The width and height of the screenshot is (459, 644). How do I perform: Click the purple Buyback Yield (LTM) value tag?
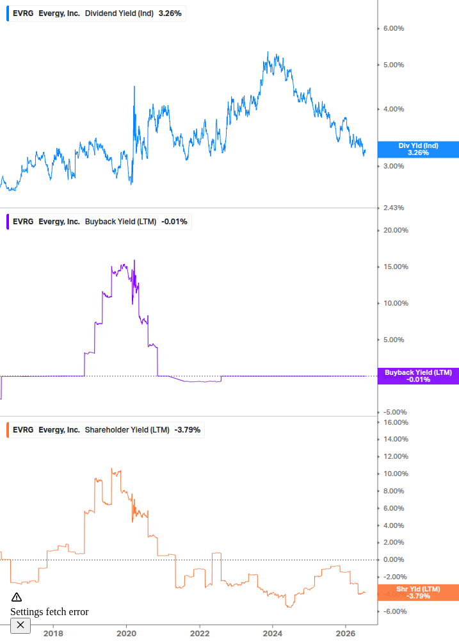(x=418, y=376)
